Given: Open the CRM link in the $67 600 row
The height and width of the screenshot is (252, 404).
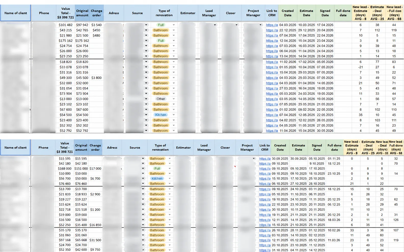Looking at the screenshot, I should pos(272,109).
